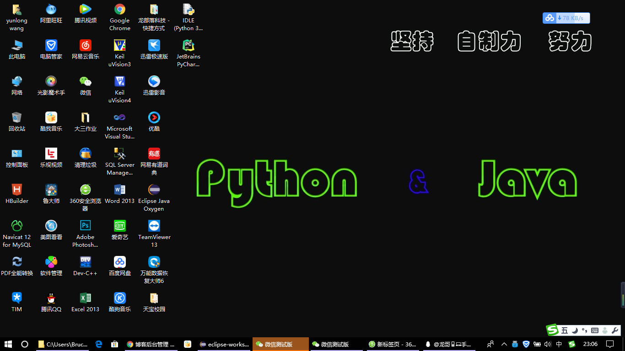Open 百度网盘 desktop icon
This screenshot has height=351, width=625.
pos(120,266)
